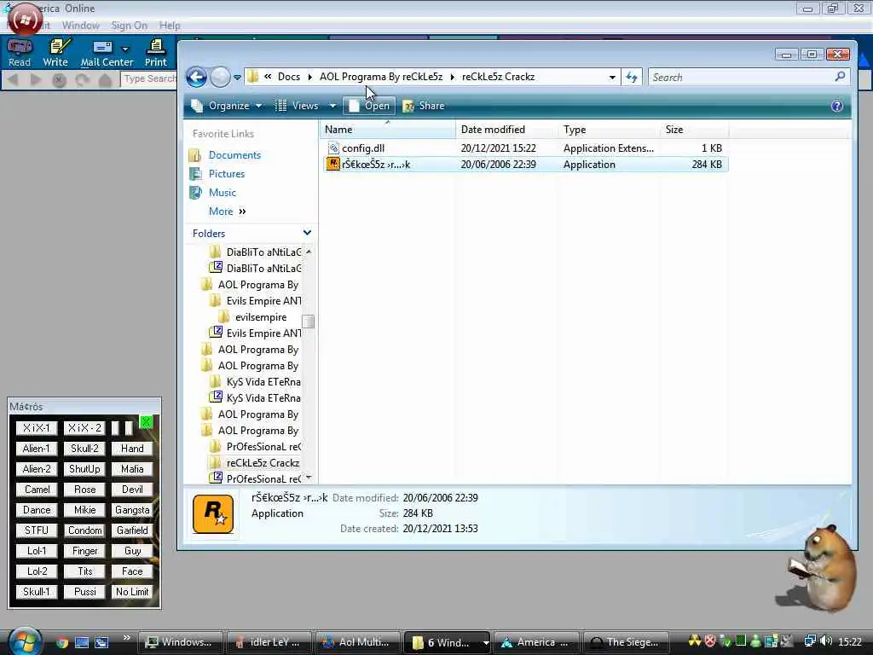Click the Windows Start orb
873x655 pixels.
point(24,641)
